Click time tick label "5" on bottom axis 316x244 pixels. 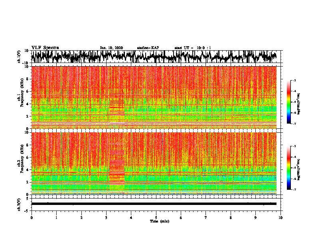(x=156, y=218)
